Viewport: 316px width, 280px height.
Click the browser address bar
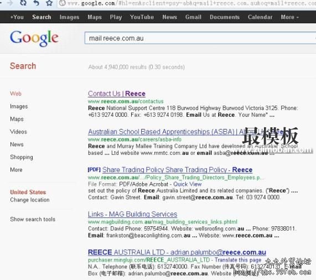tap(187, 3)
